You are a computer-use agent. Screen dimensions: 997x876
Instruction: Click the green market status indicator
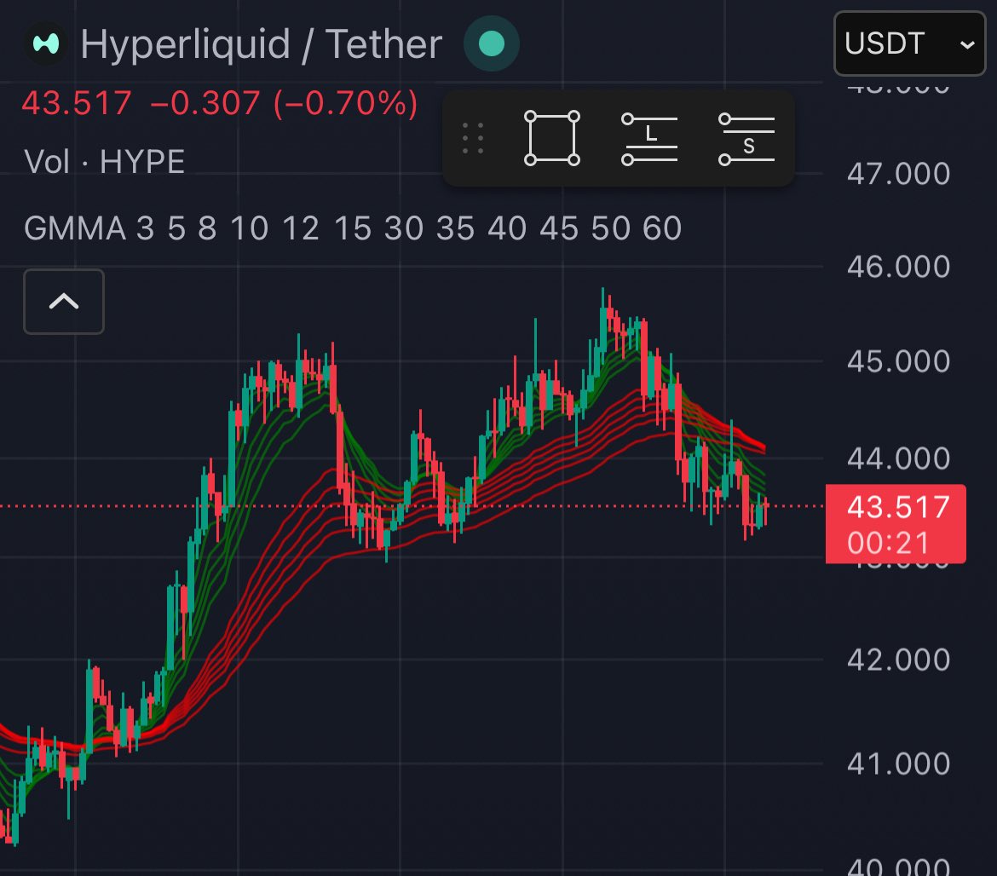(492, 43)
